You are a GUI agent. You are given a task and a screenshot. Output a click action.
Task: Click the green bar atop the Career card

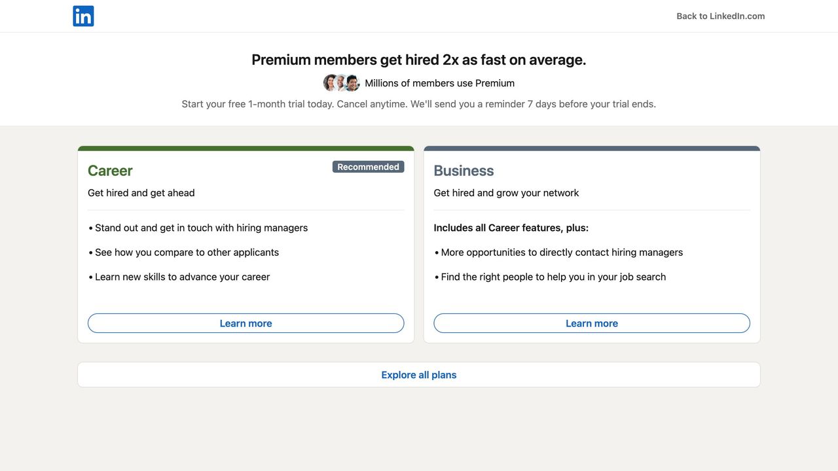[246, 148]
